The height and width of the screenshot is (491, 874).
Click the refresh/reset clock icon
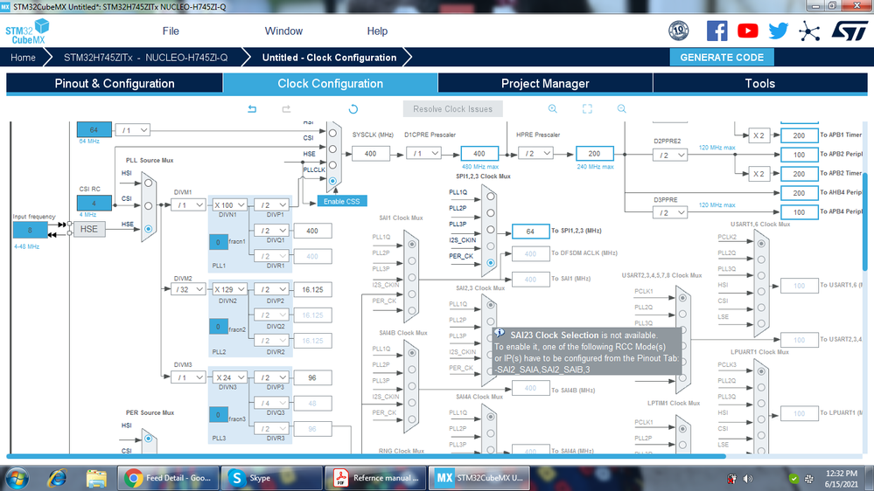(x=353, y=109)
